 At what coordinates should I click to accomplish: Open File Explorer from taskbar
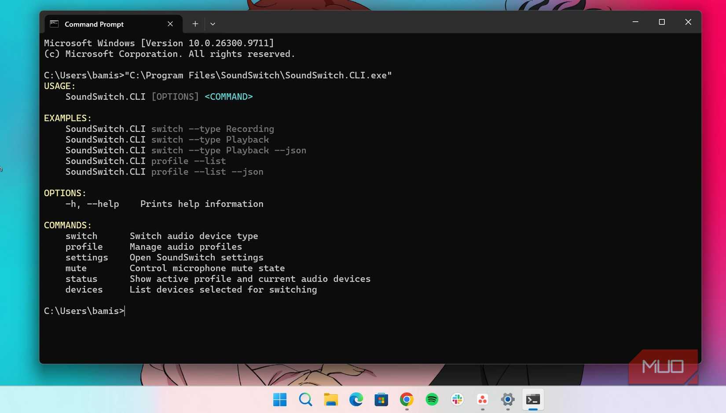330,400
